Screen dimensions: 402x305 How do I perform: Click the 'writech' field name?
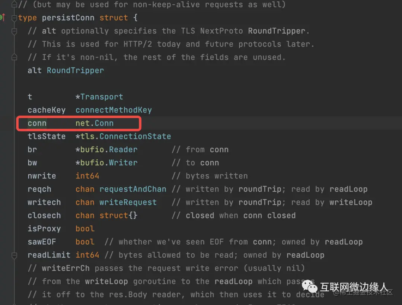coord(44,202)
